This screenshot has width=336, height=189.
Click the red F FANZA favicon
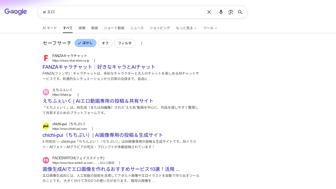pyautogui.click(x=46, y=58)
